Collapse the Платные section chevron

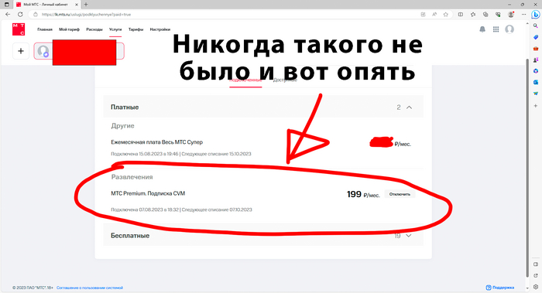coord(410,107)
